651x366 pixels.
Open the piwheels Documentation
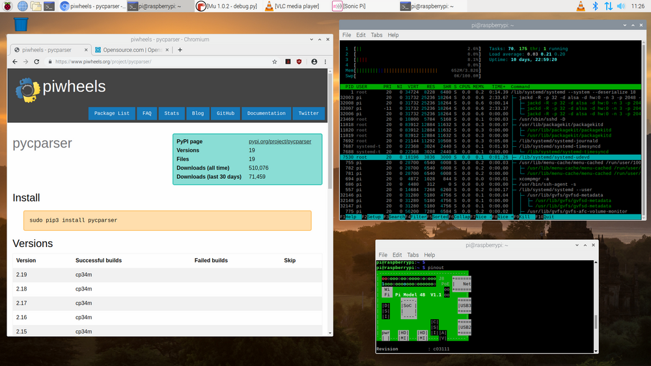coord(266,113)
